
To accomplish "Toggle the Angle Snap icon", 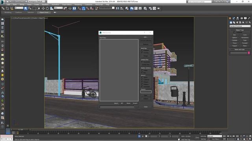I will (83, 8).
